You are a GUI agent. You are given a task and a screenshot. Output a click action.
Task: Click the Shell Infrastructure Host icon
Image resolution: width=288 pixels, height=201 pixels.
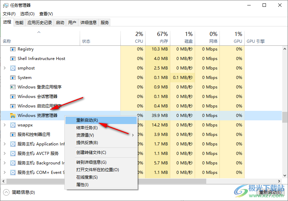tap(13, 59)
